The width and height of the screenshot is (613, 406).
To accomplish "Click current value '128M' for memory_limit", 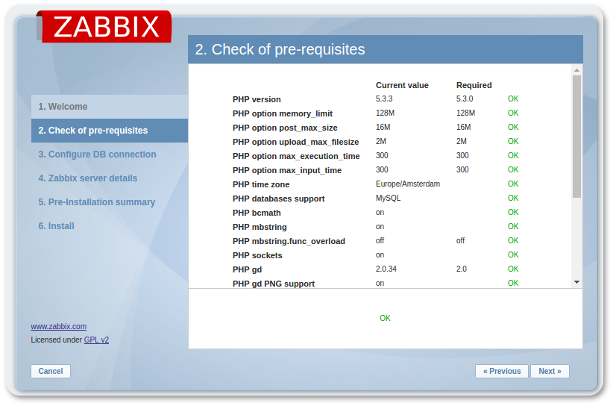I will click(385, 113).
